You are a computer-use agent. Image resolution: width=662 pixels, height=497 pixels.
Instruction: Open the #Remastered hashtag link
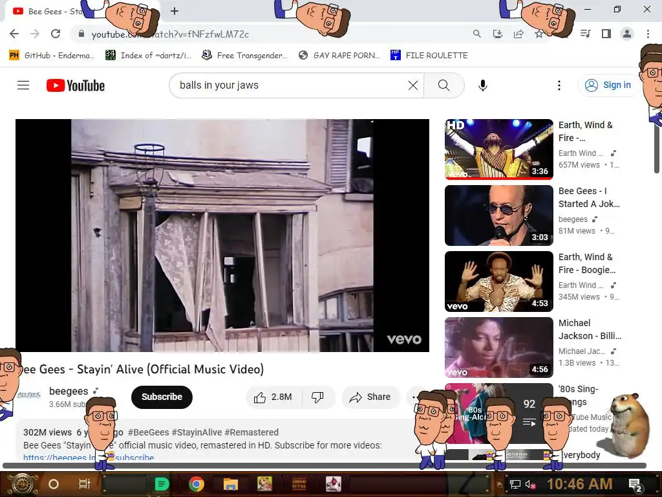(x=251, y=432)
